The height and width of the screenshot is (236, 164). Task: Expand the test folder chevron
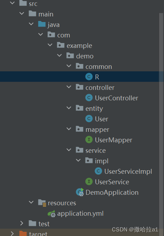click(x=22, y=223)
